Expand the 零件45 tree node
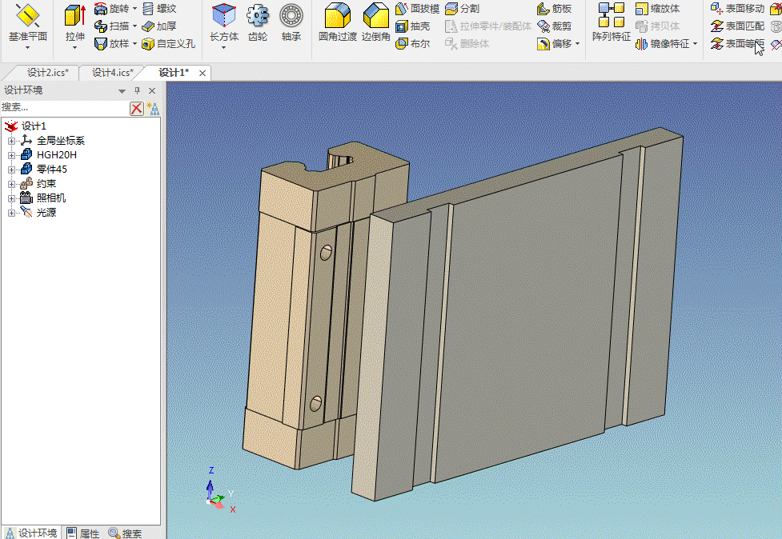782x539 pixels. (x=11, y=170)
